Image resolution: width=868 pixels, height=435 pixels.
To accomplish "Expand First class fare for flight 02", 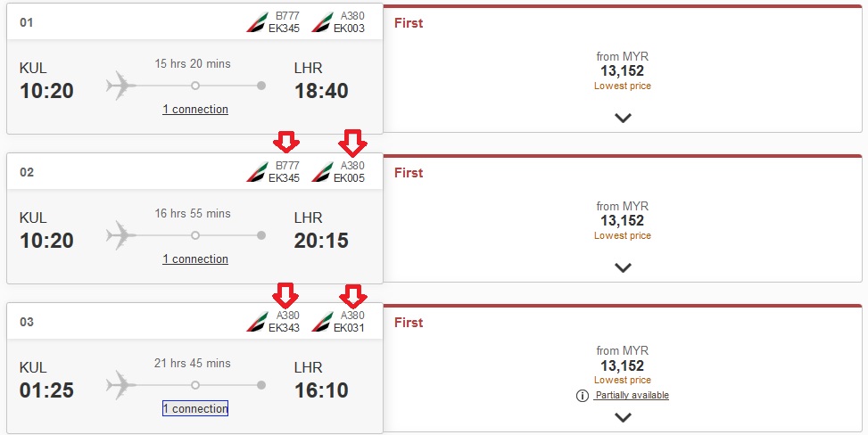I will (x=623, y=267).
